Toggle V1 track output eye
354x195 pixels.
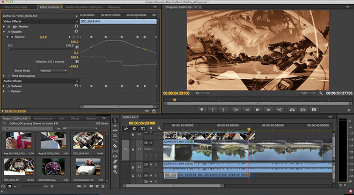click(151, 142)
